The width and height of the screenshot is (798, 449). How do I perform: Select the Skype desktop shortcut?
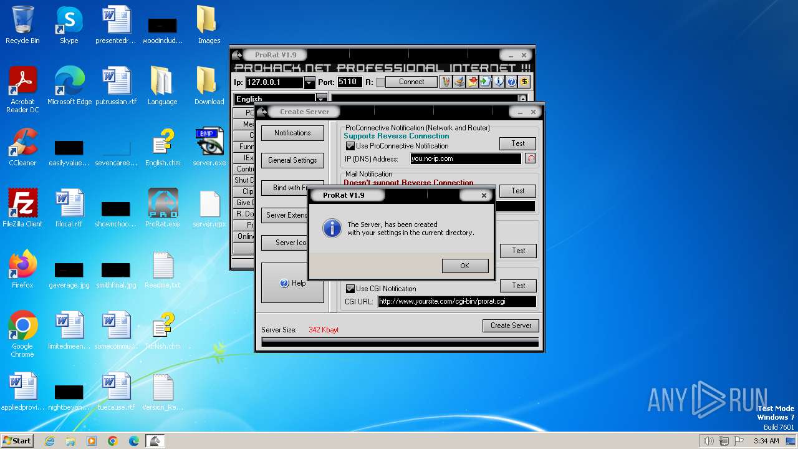[x=69, y=25]
